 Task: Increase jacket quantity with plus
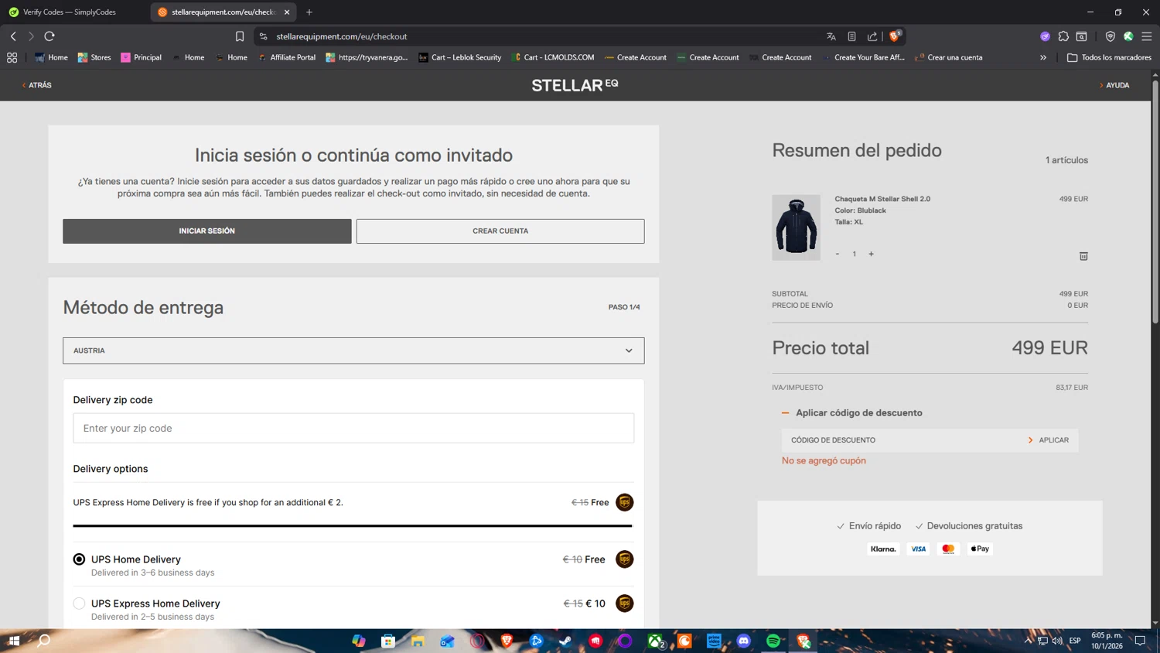871,254
